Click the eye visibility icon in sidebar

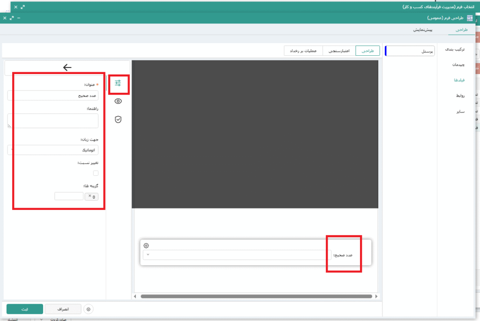[118, 101]
